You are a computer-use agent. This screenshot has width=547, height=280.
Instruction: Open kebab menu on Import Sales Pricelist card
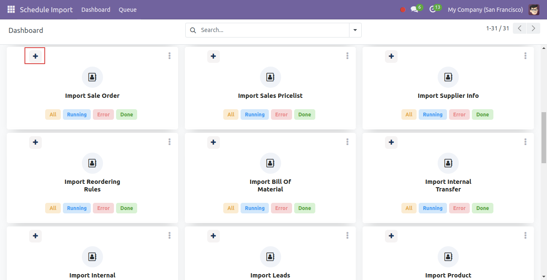click(347, 56)
